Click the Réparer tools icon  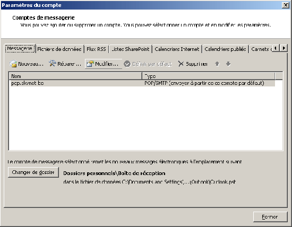53,64
